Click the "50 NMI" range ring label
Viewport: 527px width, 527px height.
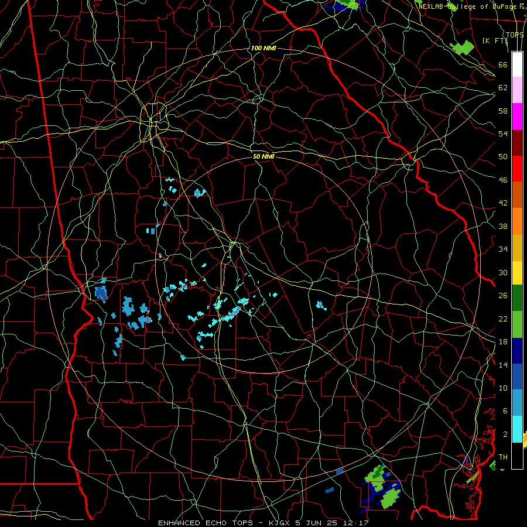point(263,156)
